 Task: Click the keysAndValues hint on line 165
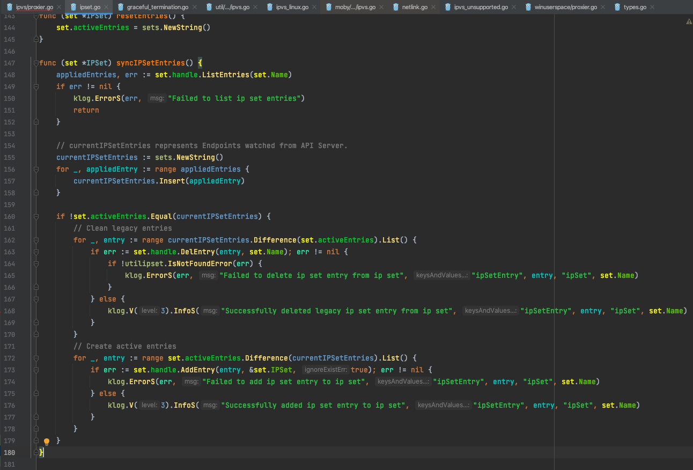pos(441,275)
